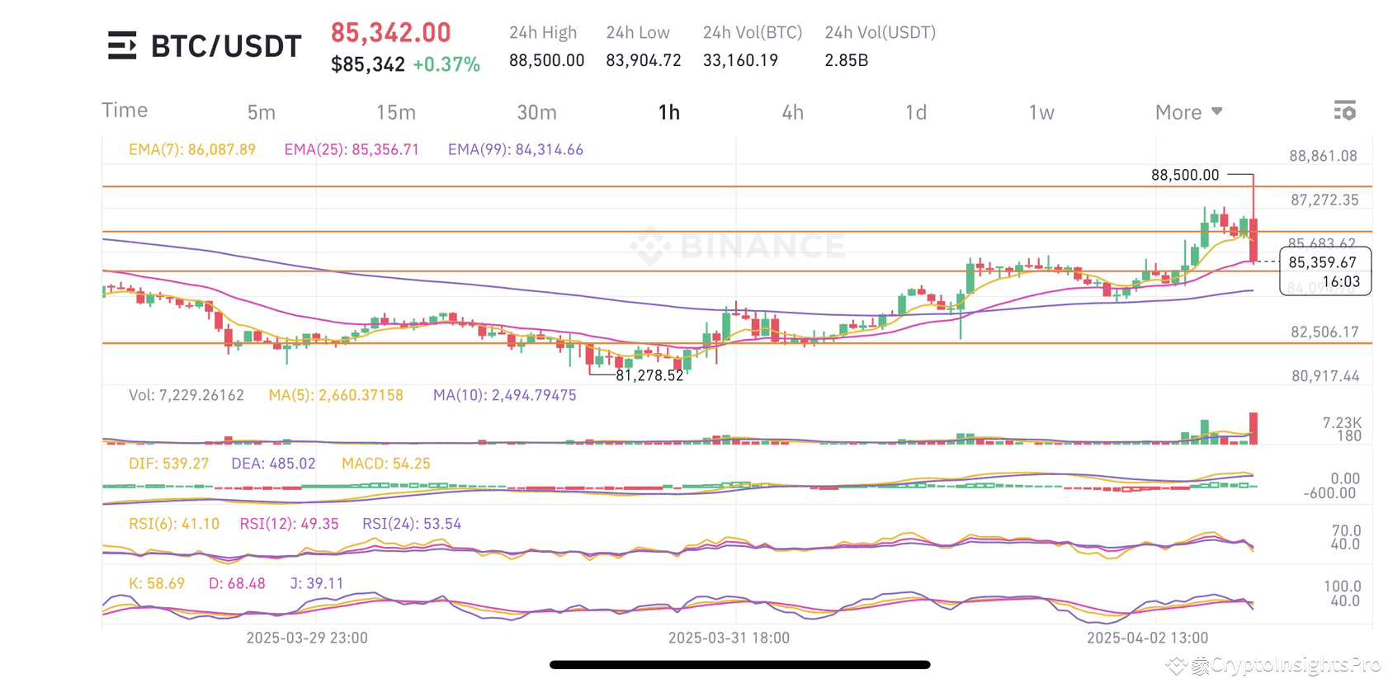
Task: Click the tall red latest volume bar
Action: click(x=1253, y=428)
